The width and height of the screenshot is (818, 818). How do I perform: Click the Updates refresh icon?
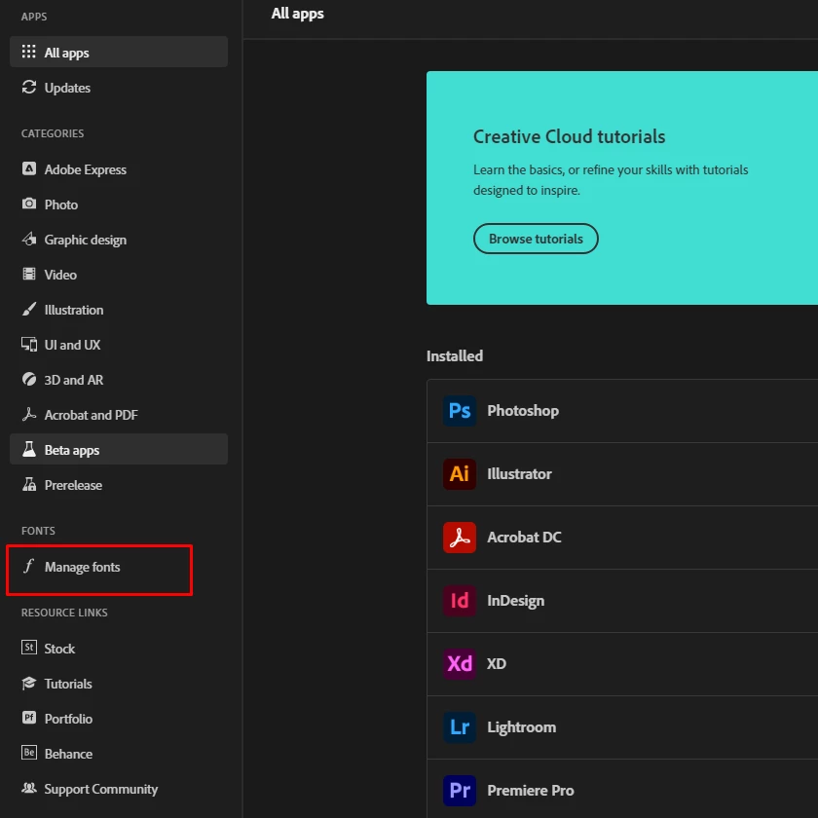click(x=29, y=87)
